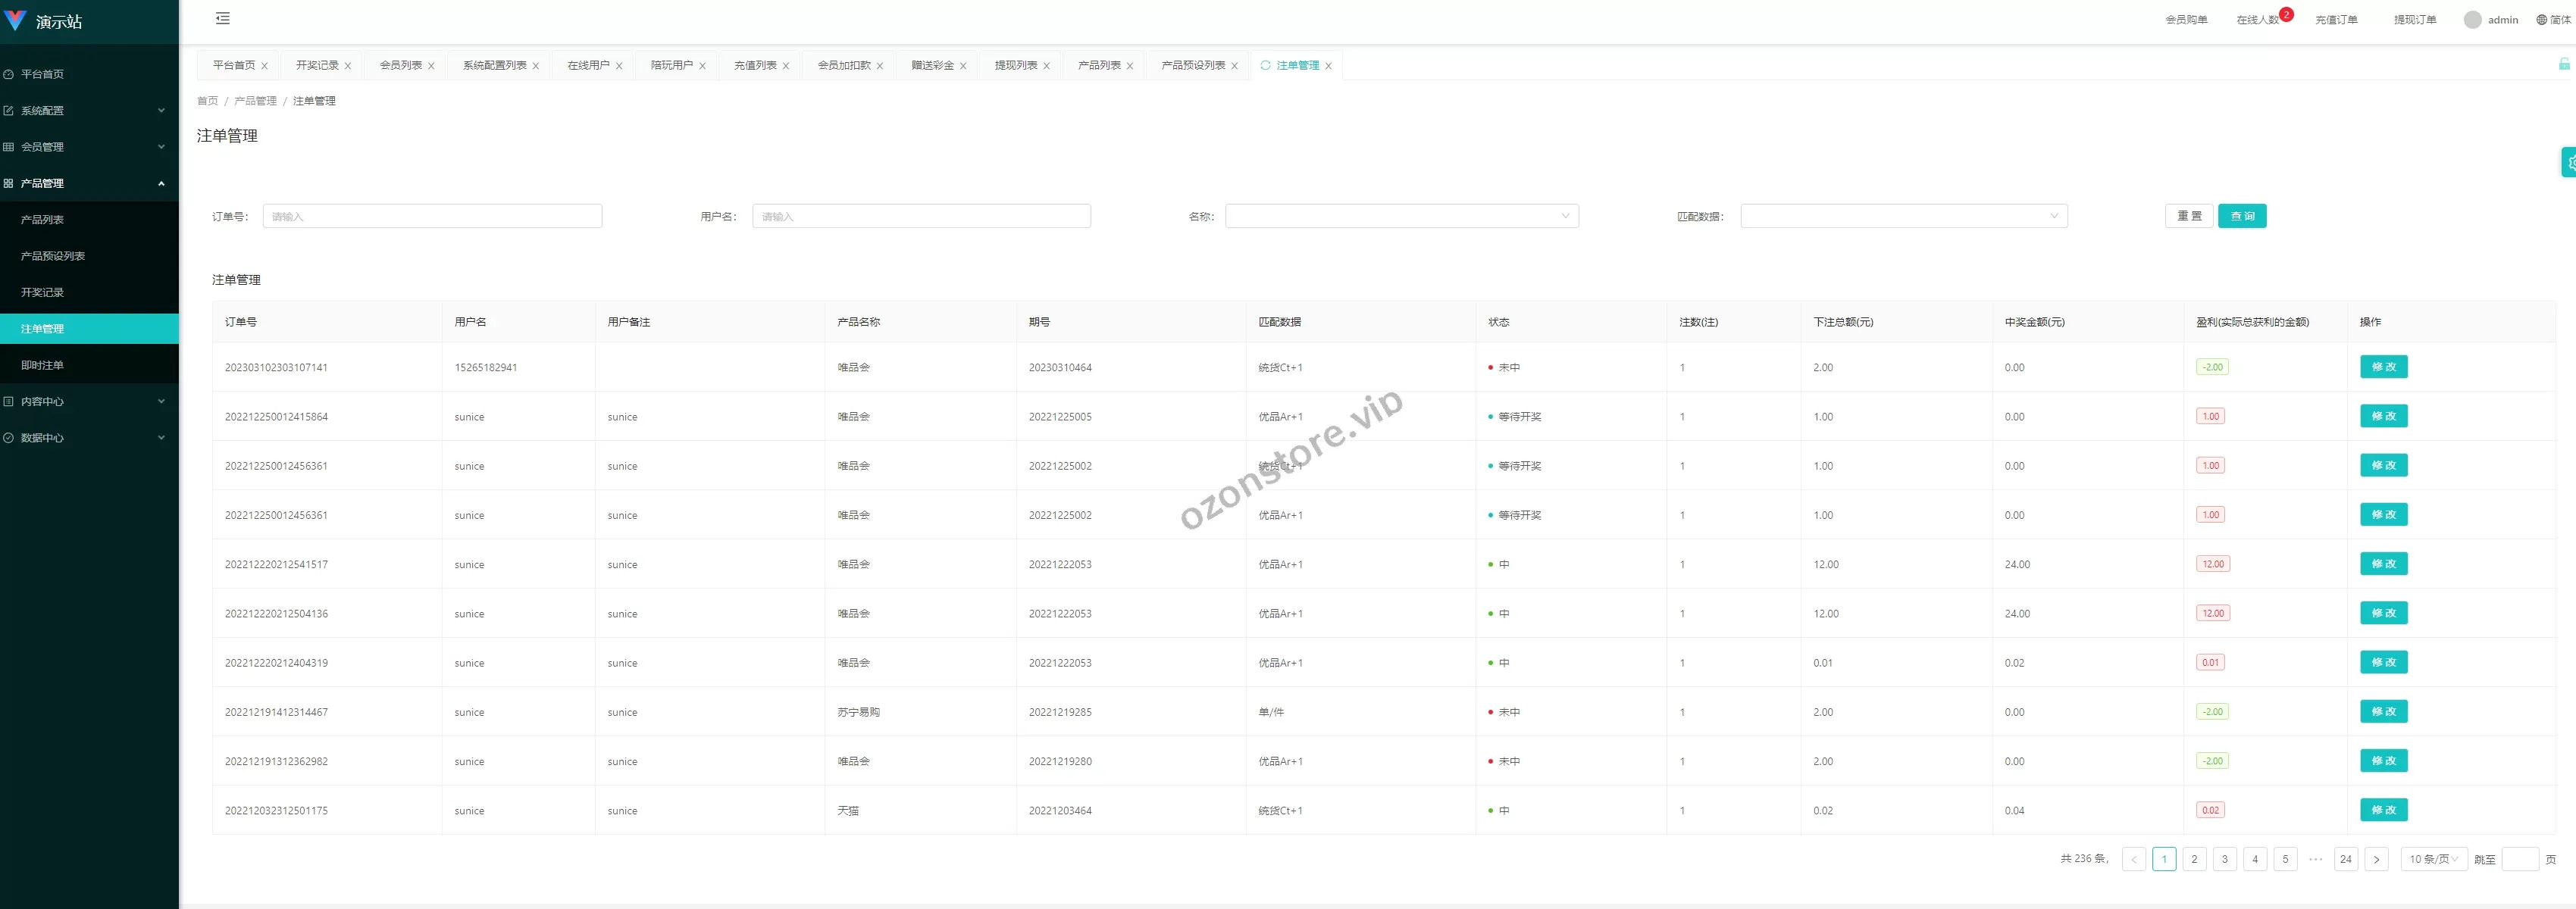
Task: Click the 简体 language globe icon
Action: [2541, 19]
